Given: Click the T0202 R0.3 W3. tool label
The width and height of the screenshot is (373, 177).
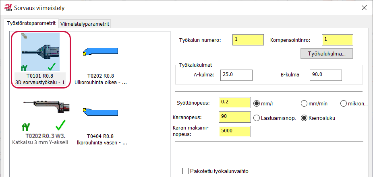Looking at the screenshot, I should [45, 136].
